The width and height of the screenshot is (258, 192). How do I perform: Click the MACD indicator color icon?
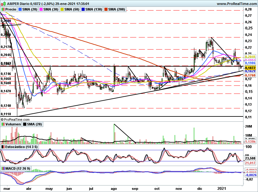tap(3, 168)
